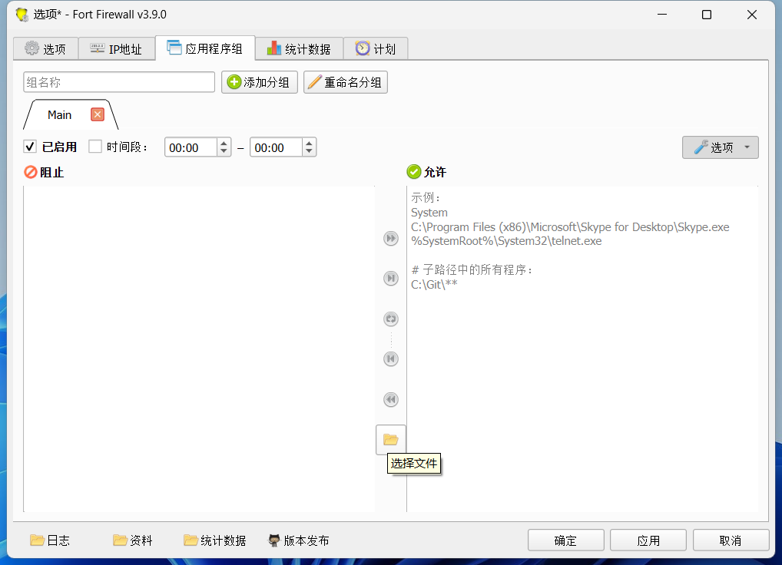Image resolution: width=782 pixels, height=565 pixels.
Task: Decrease the end time spinner
Action: click(x=310, y=151)
